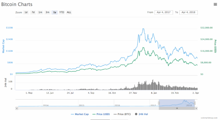Viewport: 220px width, 120px height.
Task: Click the $32,000.00 price axis label
Action: (207, 28)
